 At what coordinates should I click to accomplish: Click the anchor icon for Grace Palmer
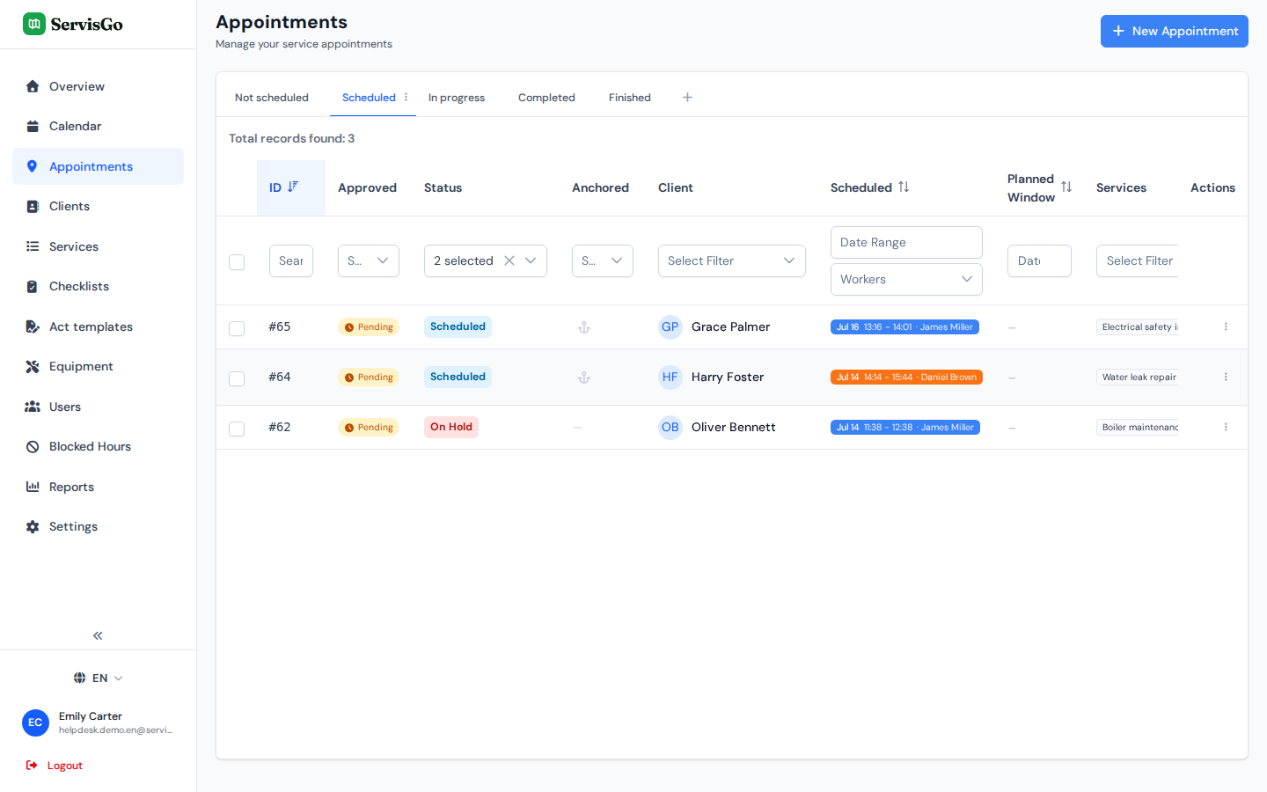[583, 327]
